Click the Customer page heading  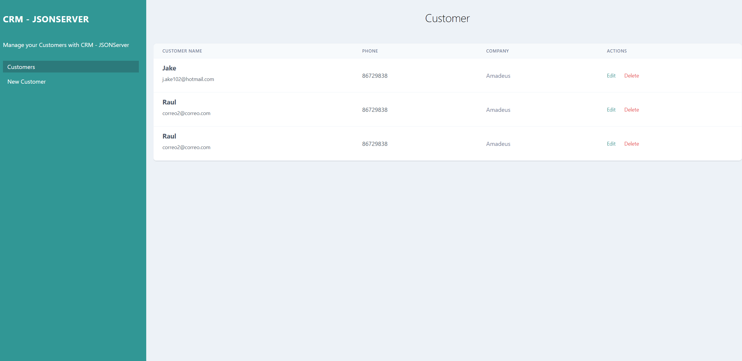pyautogui.click(x=447, y=18)
